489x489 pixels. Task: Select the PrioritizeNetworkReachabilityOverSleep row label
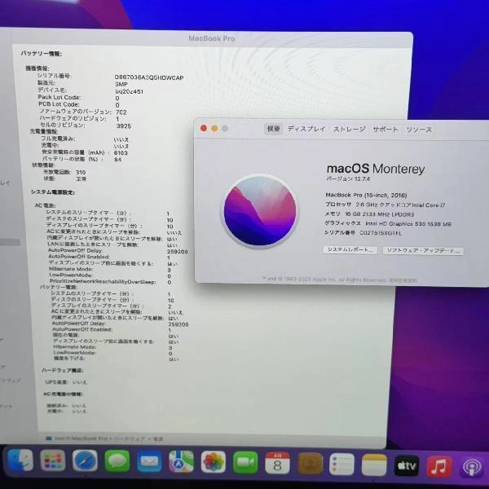coord(103,282)
